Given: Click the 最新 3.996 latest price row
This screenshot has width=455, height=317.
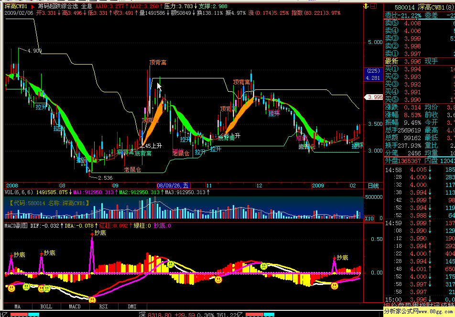Looking at the screenshot, I should point(403,61).
